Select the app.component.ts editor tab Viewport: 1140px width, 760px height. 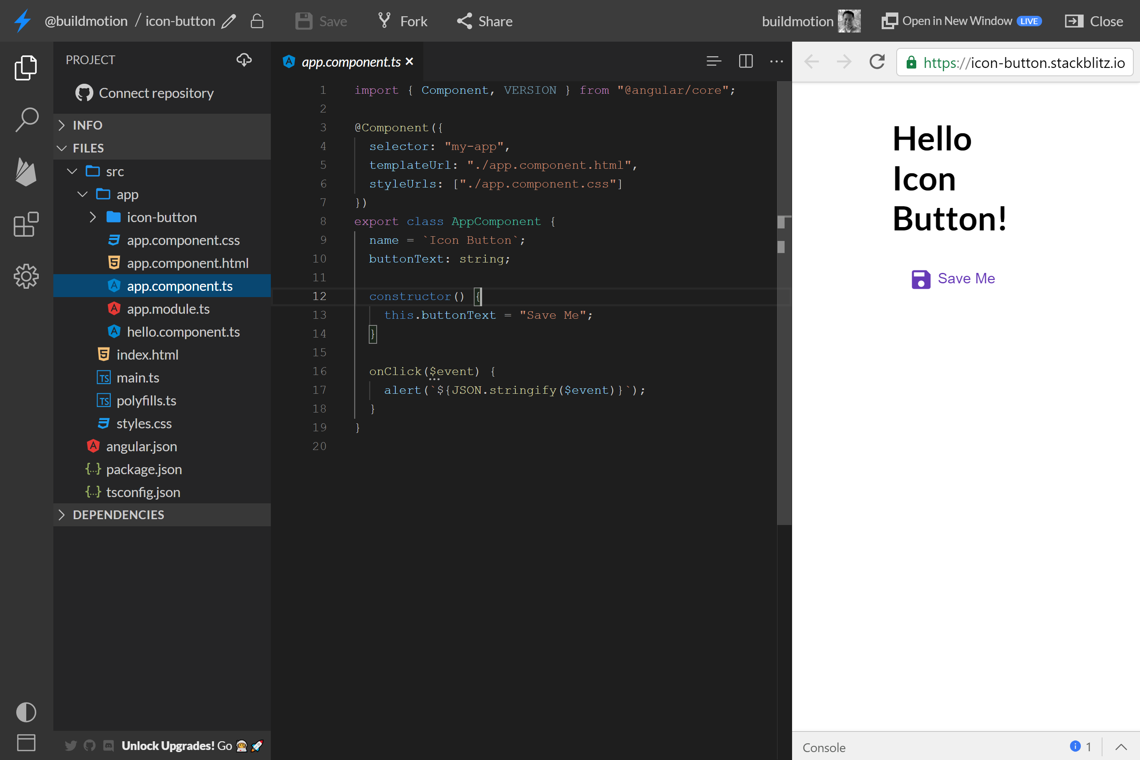(350, 62)
